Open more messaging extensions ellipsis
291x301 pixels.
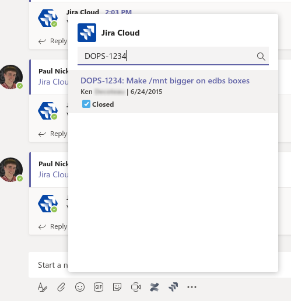click(192, 287)
